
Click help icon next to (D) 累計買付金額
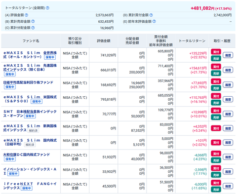coord(151,15)
